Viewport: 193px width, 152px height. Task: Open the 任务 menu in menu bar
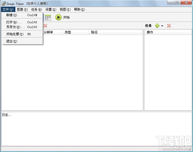(37, 10)
